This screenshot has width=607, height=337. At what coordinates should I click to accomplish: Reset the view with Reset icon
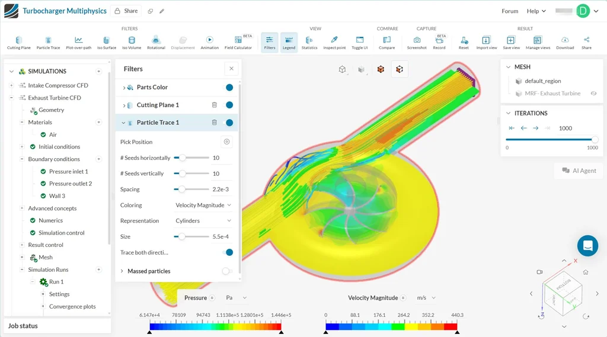coord(464,42)
